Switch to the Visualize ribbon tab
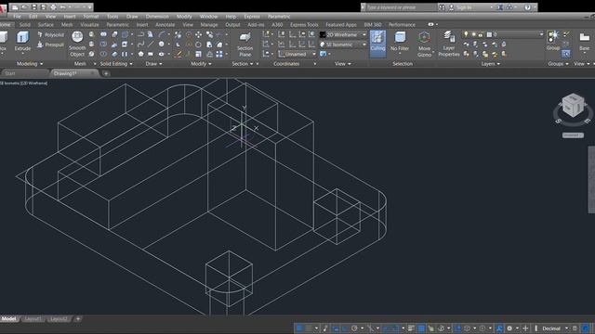Image resolution: width=595 pixels, height=334 pixels. [x=90, y=25]
